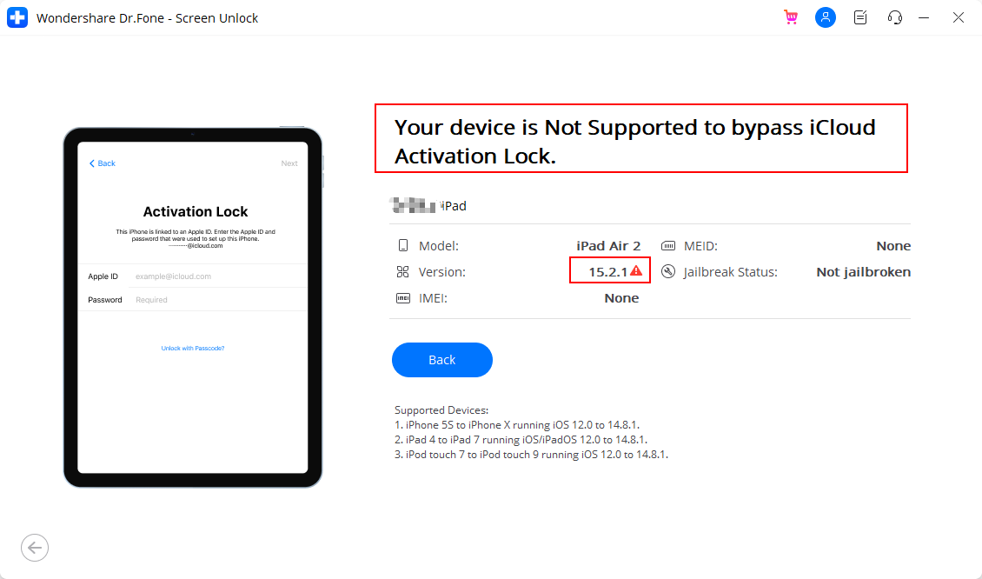Tap Next on the iPad preview screen
The height and width of the screenshot is (579, 982).
pos(289,163)
